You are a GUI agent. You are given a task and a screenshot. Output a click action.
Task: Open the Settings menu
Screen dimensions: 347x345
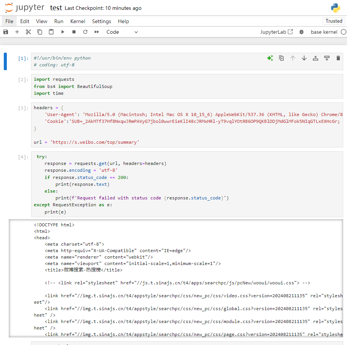click(x=101, y=21)
